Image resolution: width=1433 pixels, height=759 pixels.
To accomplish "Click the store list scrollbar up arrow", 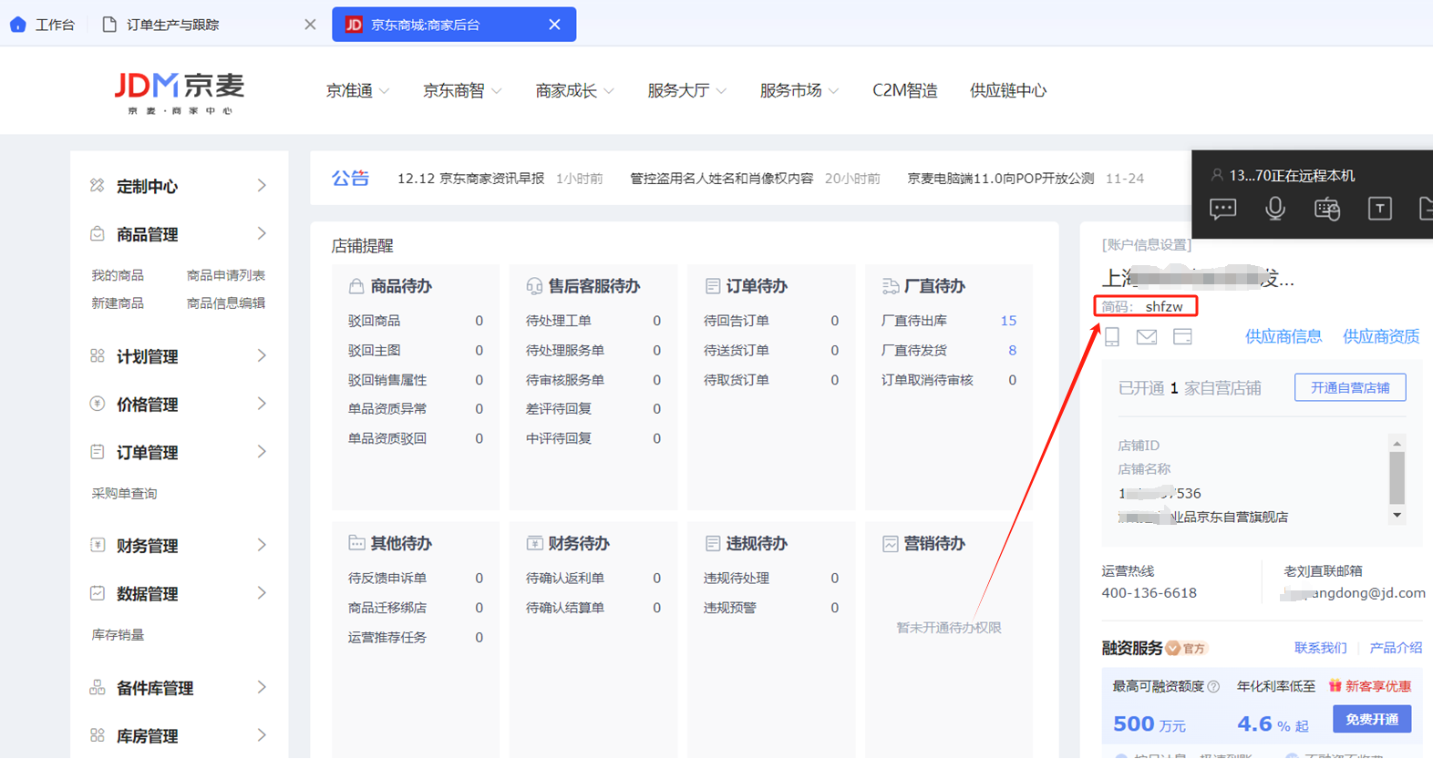I will click(x=1397, y=444).
